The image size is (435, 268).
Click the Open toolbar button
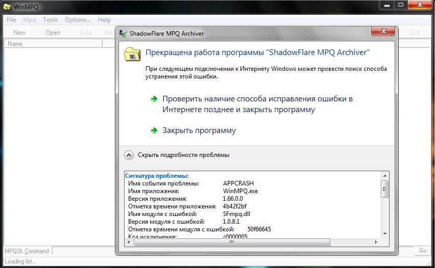pyautogui.click(x=53, y=33)
